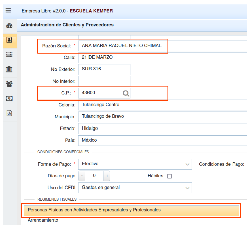
Task: Click the Razón Social input field
Action: [162, 46]
